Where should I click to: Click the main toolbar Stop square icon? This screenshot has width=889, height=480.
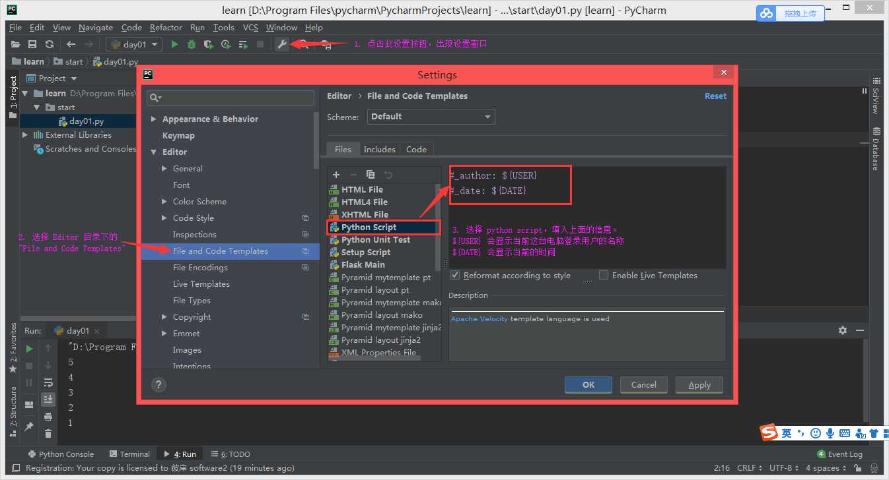260,44
